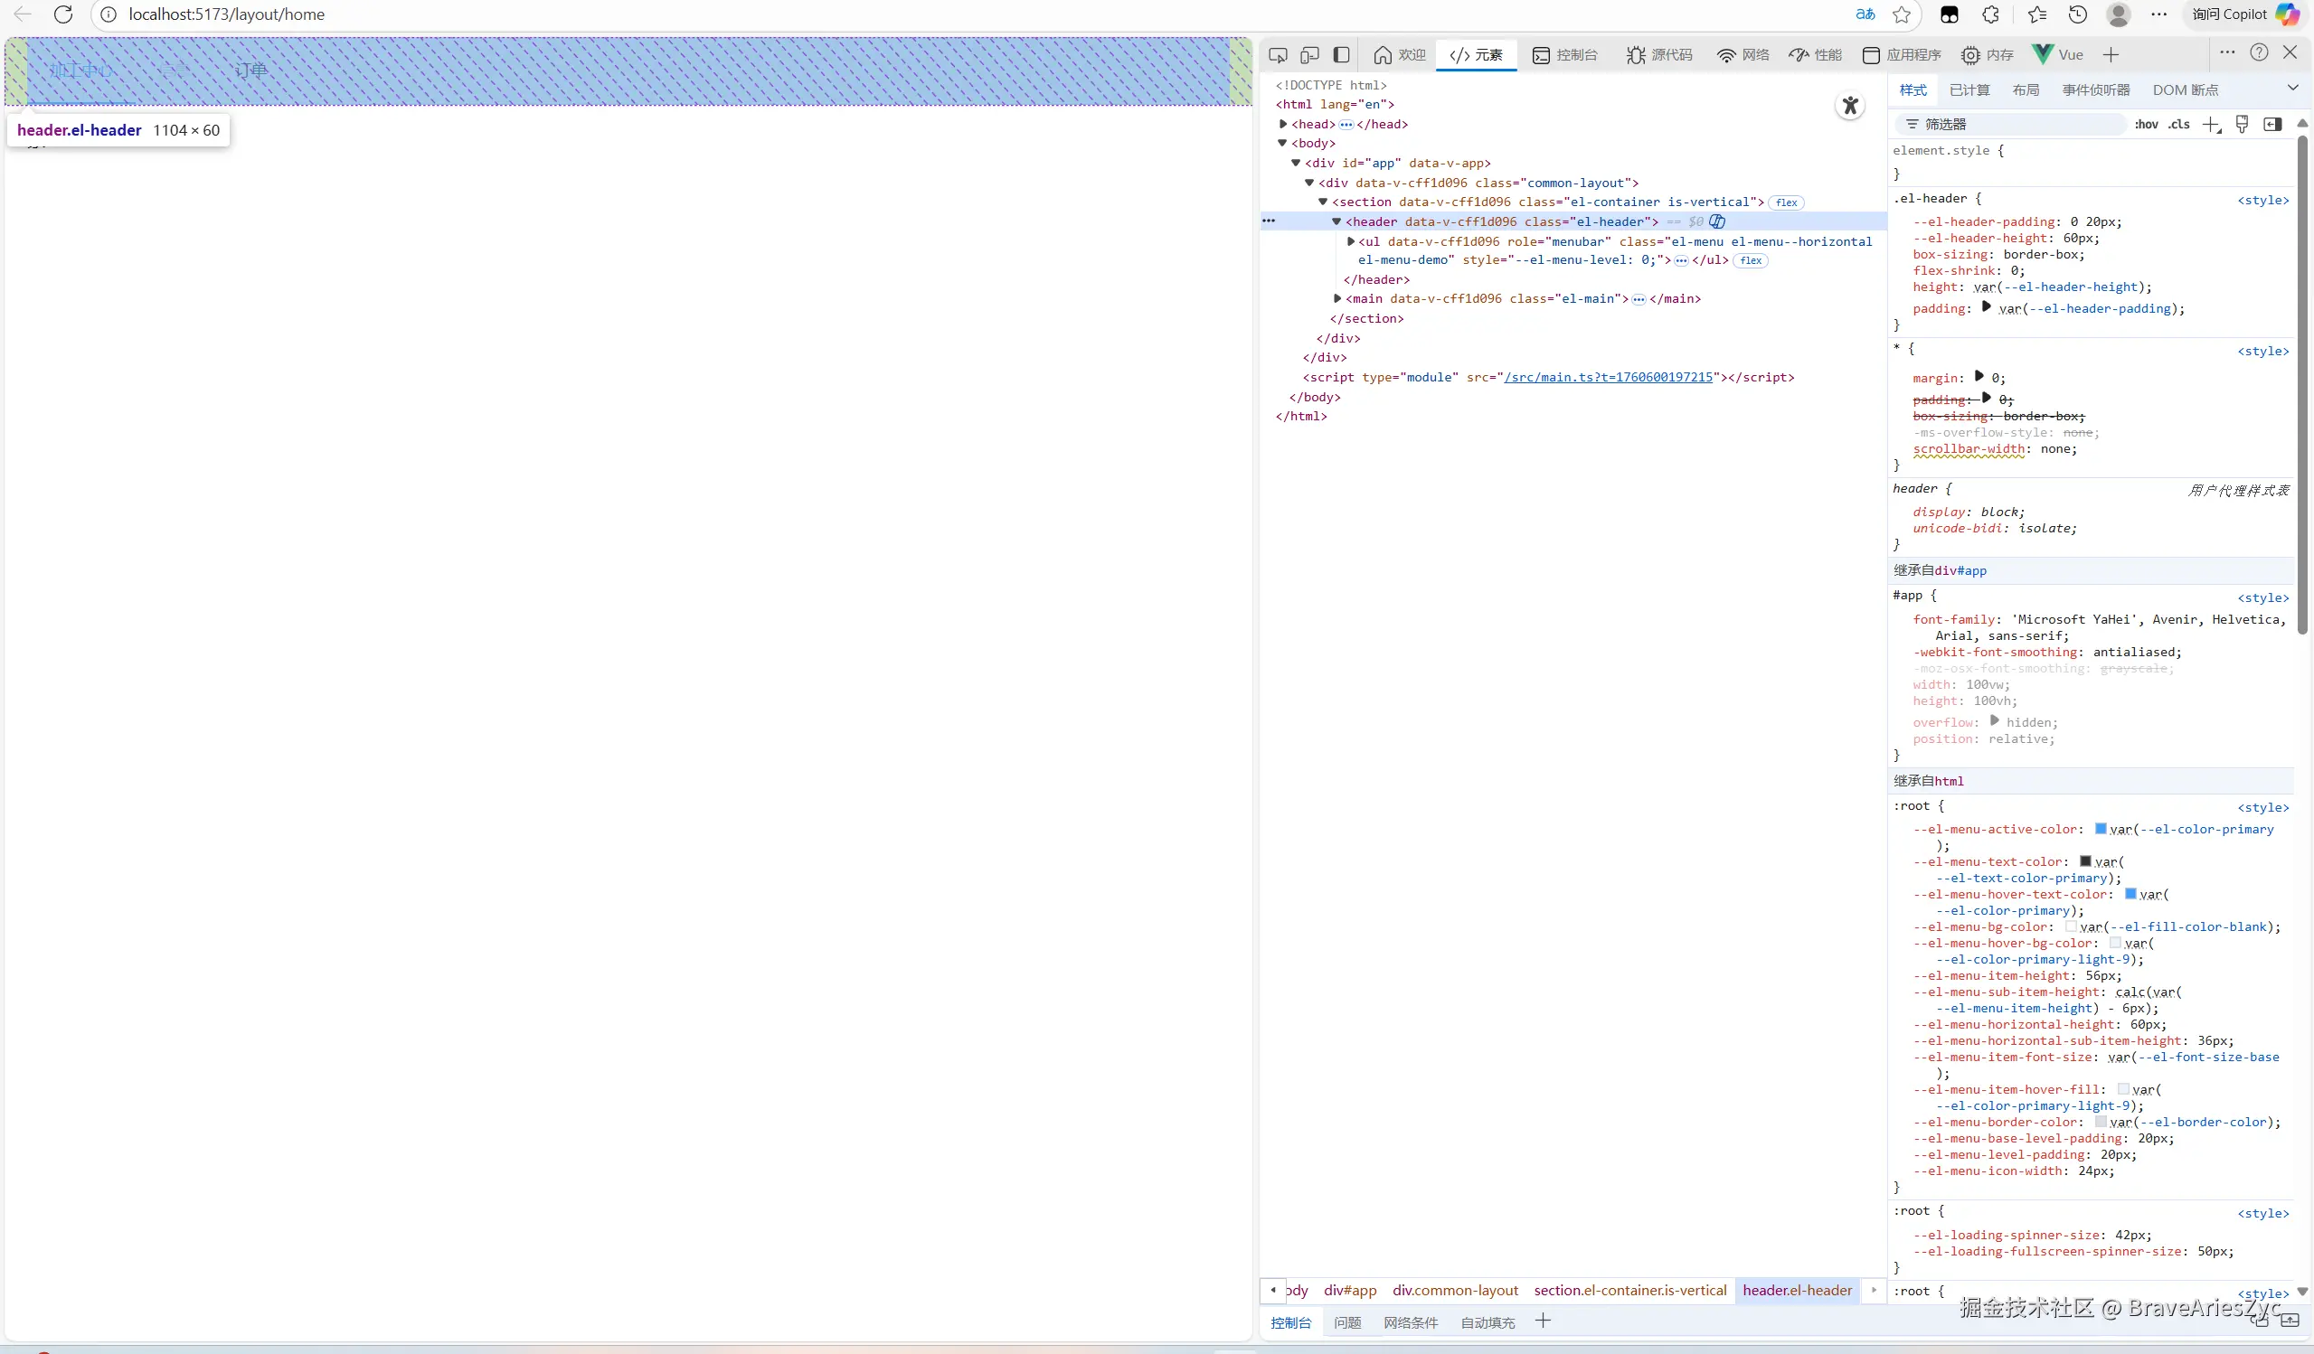Toggle device emulation mode icon
Screen dimensions: 2314x1354
pos(1309,55)
